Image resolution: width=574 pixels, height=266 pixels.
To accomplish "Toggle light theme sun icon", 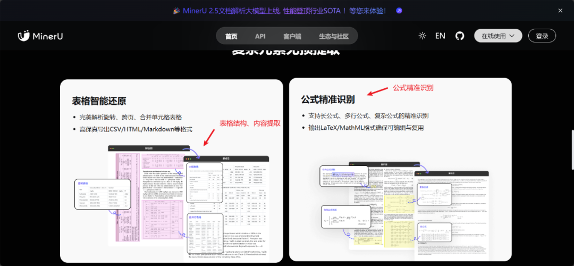I will 423,36.
